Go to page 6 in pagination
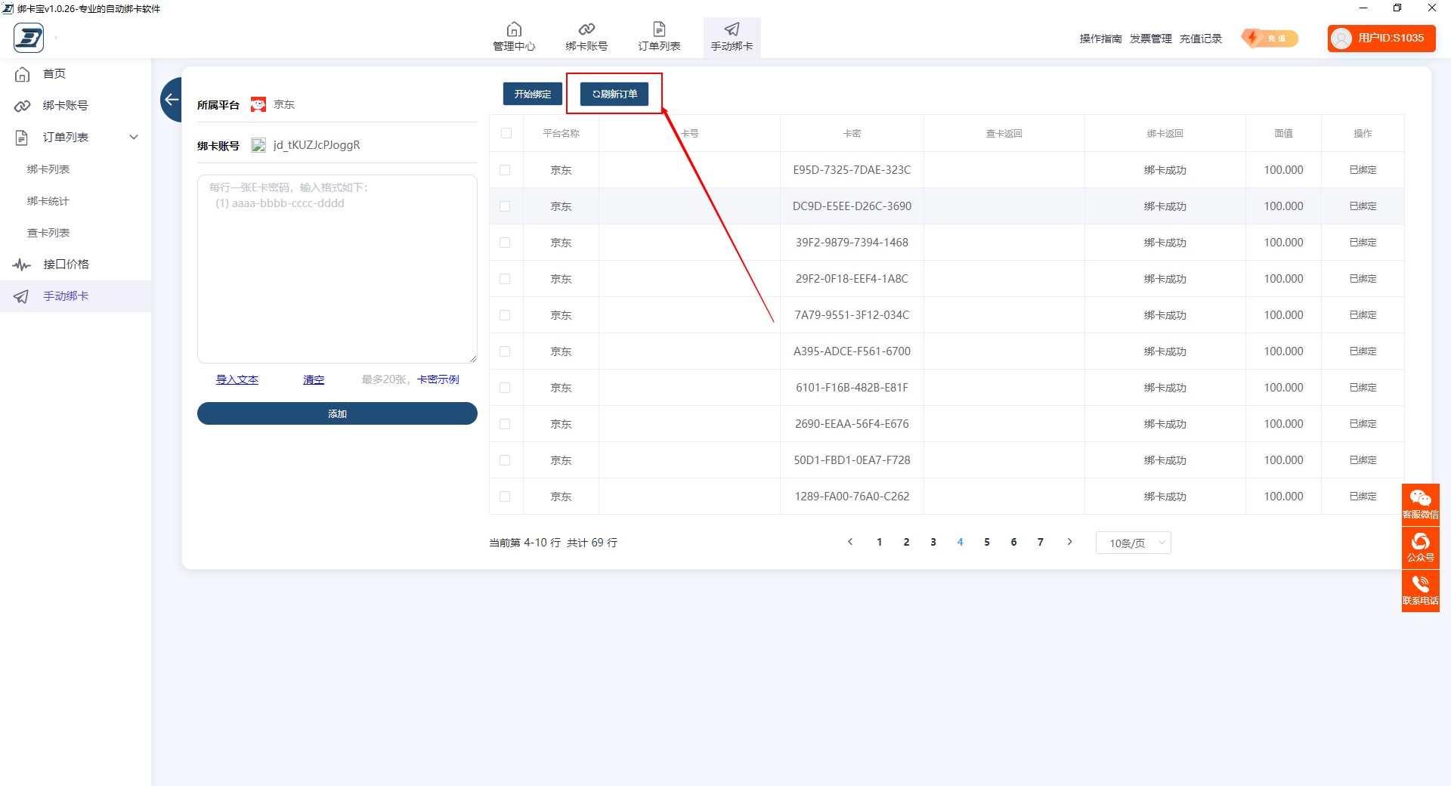 (1013, 542)
